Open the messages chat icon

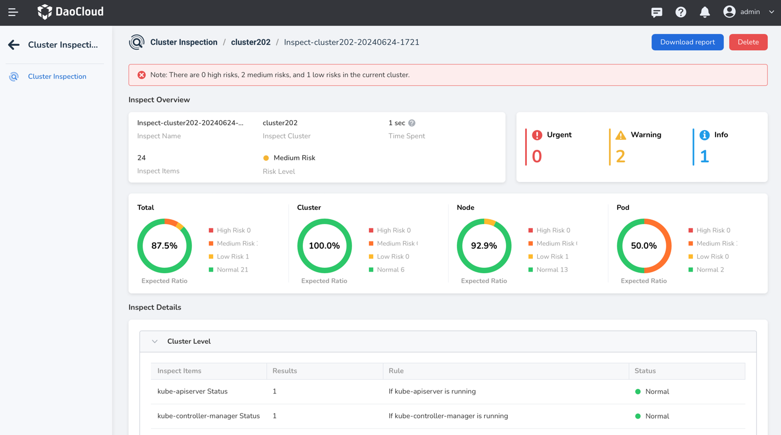656,12
